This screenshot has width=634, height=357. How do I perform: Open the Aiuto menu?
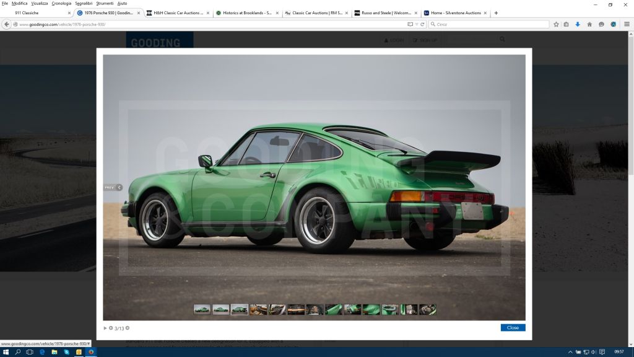122,3
